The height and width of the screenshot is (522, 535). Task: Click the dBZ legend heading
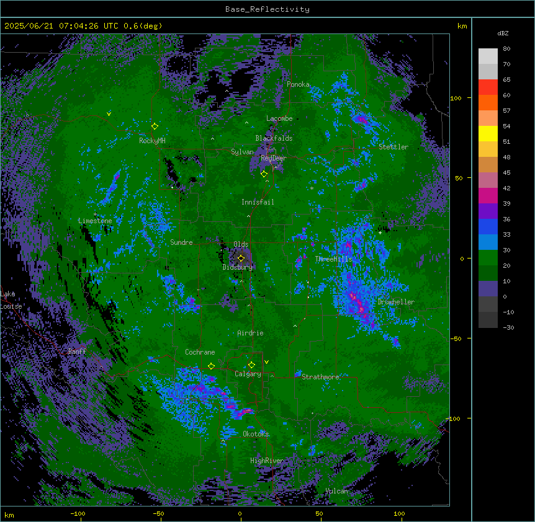tap(503, 33)
